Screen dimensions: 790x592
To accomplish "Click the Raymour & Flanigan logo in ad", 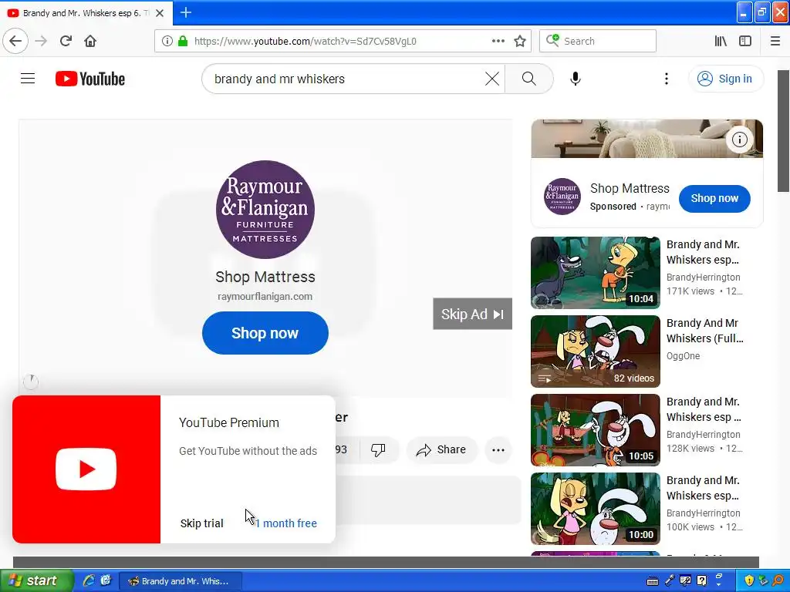I will 265,210.
